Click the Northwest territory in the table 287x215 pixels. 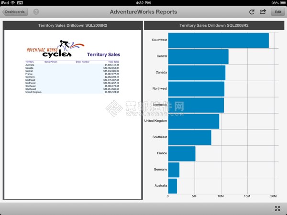point(31,83)
